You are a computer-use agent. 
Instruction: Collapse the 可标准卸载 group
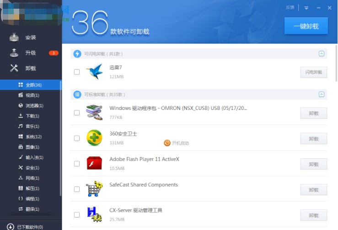[322, 94]
